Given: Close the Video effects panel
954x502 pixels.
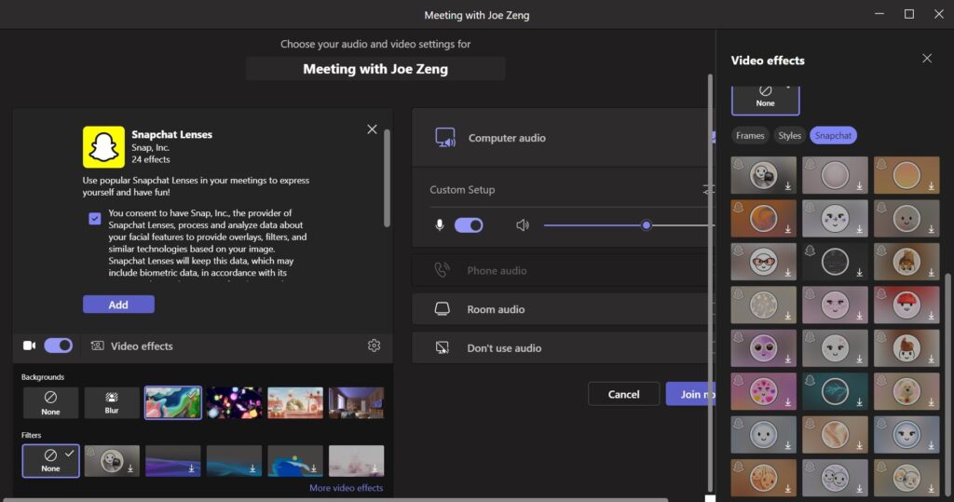Looking at the screenshot, I should 926,59.
